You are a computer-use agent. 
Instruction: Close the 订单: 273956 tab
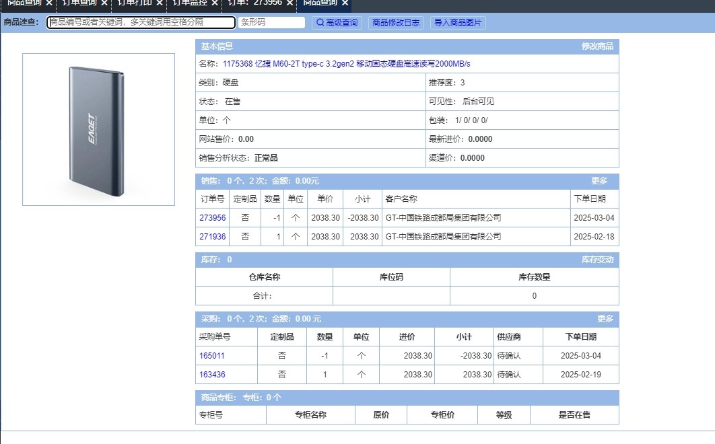coord(290,3)
